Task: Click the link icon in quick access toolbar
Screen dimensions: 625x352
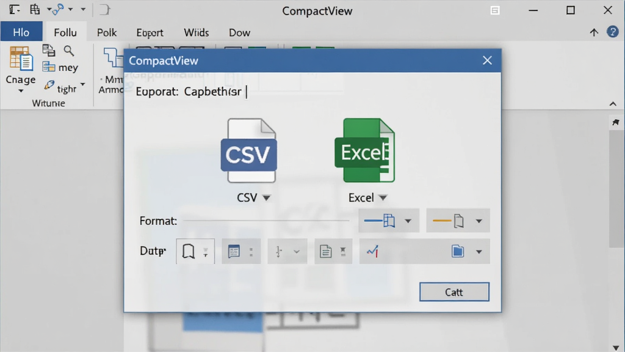Action: pyautogui.click(x=58, y=10)
